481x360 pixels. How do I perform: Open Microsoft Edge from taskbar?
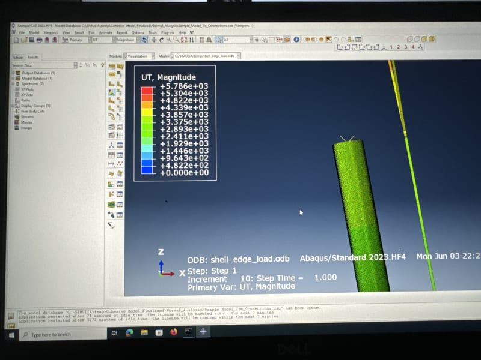point(129,333)
